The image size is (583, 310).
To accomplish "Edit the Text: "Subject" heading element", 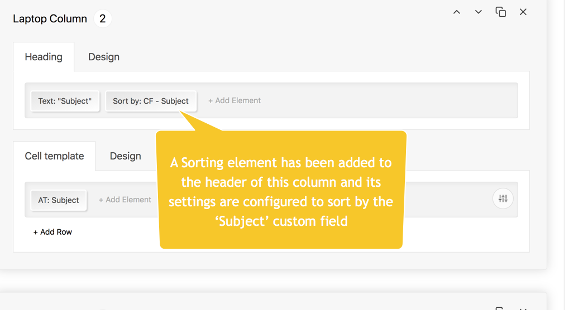I will pos(65,101).
